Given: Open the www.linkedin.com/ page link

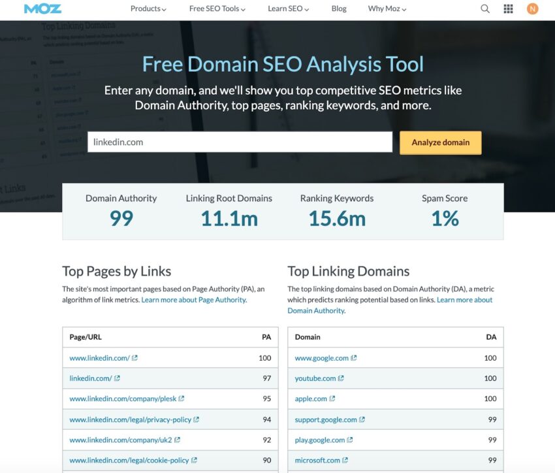Looking at the screenshot, I should tap(99, 358).
